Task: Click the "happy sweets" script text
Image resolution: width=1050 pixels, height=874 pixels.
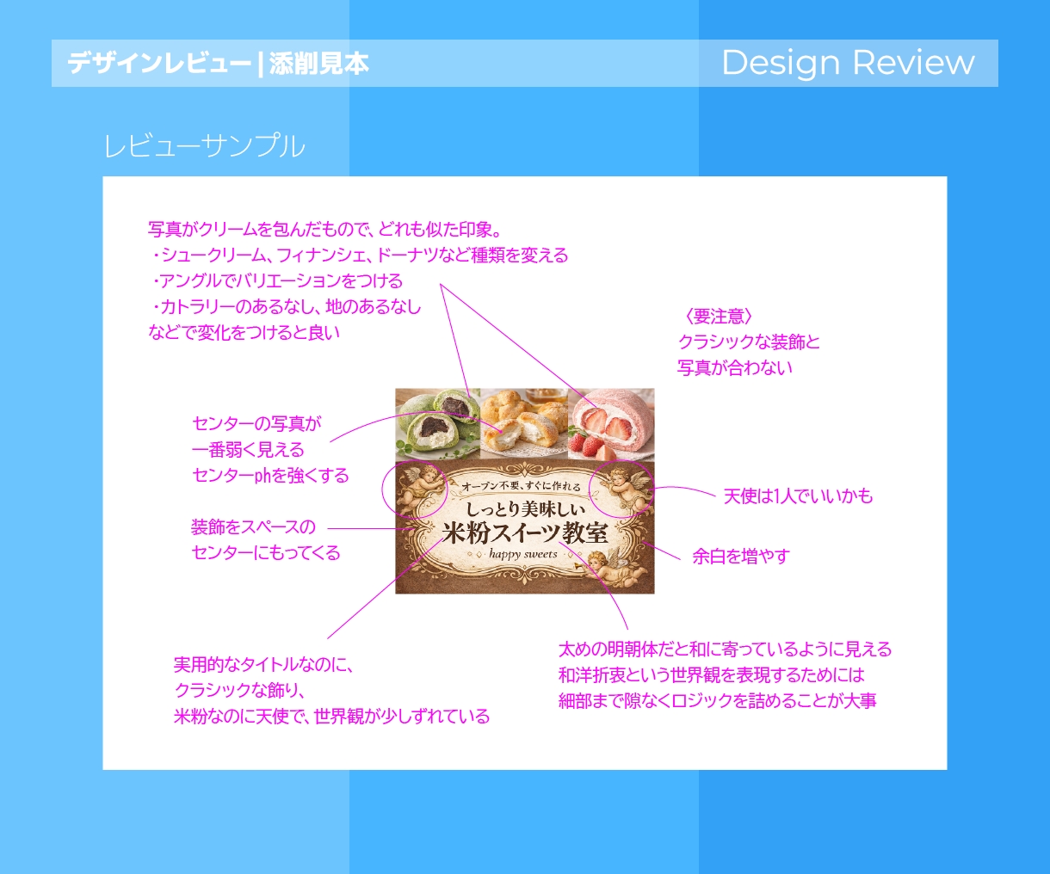Action: (x=523, y=554)
